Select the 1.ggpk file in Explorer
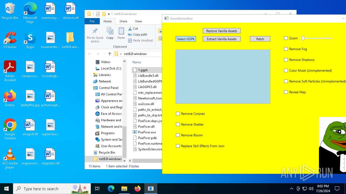Screen dimensions: 346x194 (x=143, y=70)
